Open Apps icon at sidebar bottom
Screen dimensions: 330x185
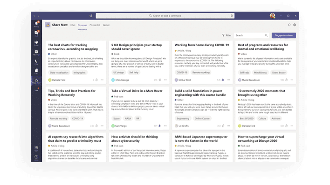click(x=36, y=148)
